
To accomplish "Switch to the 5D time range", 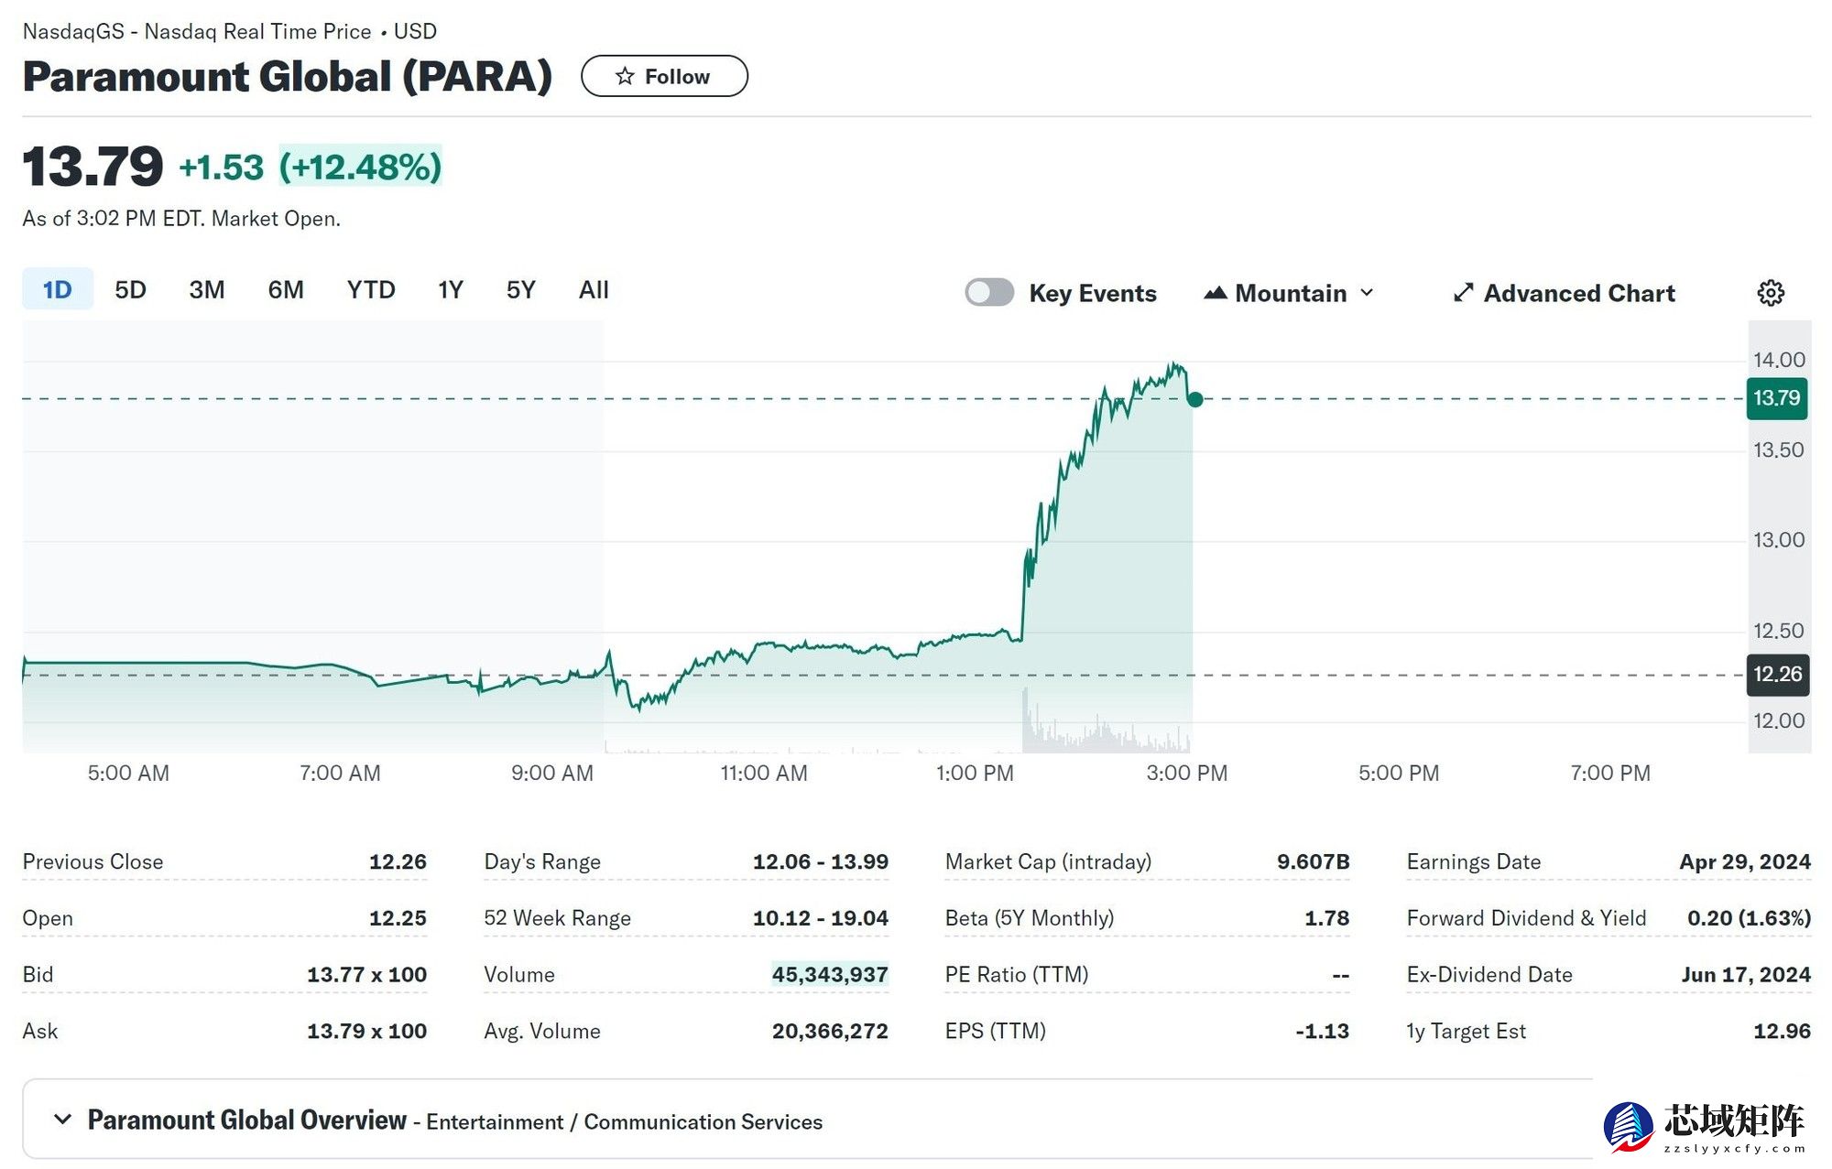I will pyautogui.click(x=130, y=290).
